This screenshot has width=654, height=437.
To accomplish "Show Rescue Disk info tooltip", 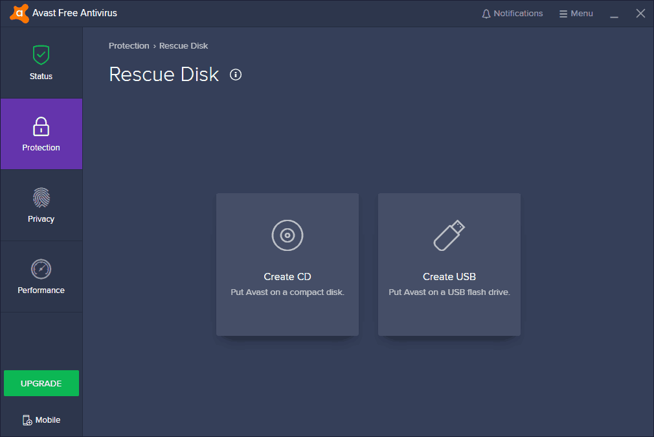I will coord(235,75).
